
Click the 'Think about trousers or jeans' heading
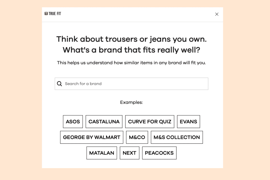point(131,39)
